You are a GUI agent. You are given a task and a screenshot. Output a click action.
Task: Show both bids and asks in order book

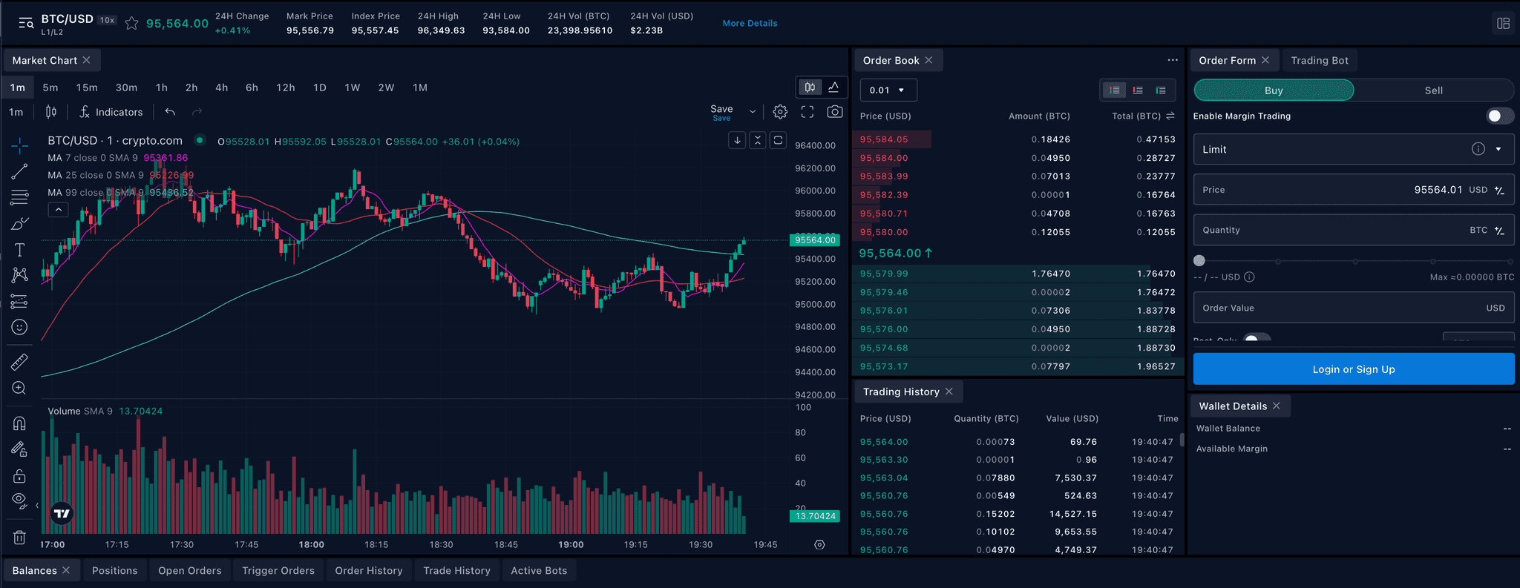(x=1115, y=90)
